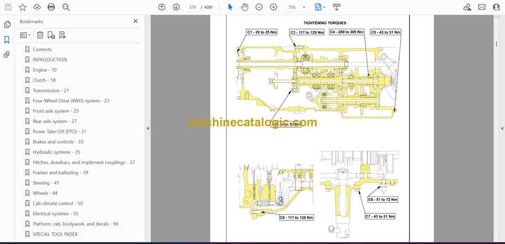Screen dimensions: 505x244
Task: Delete selected bookmark trash icon
Action: pyautogui.click(x=40, y=35)
